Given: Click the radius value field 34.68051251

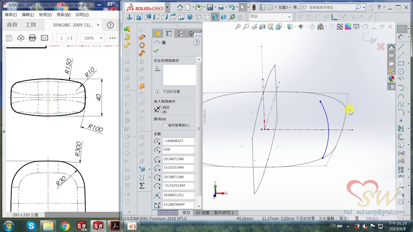Looking at the screenshot, I should click(x=178, y=195).
